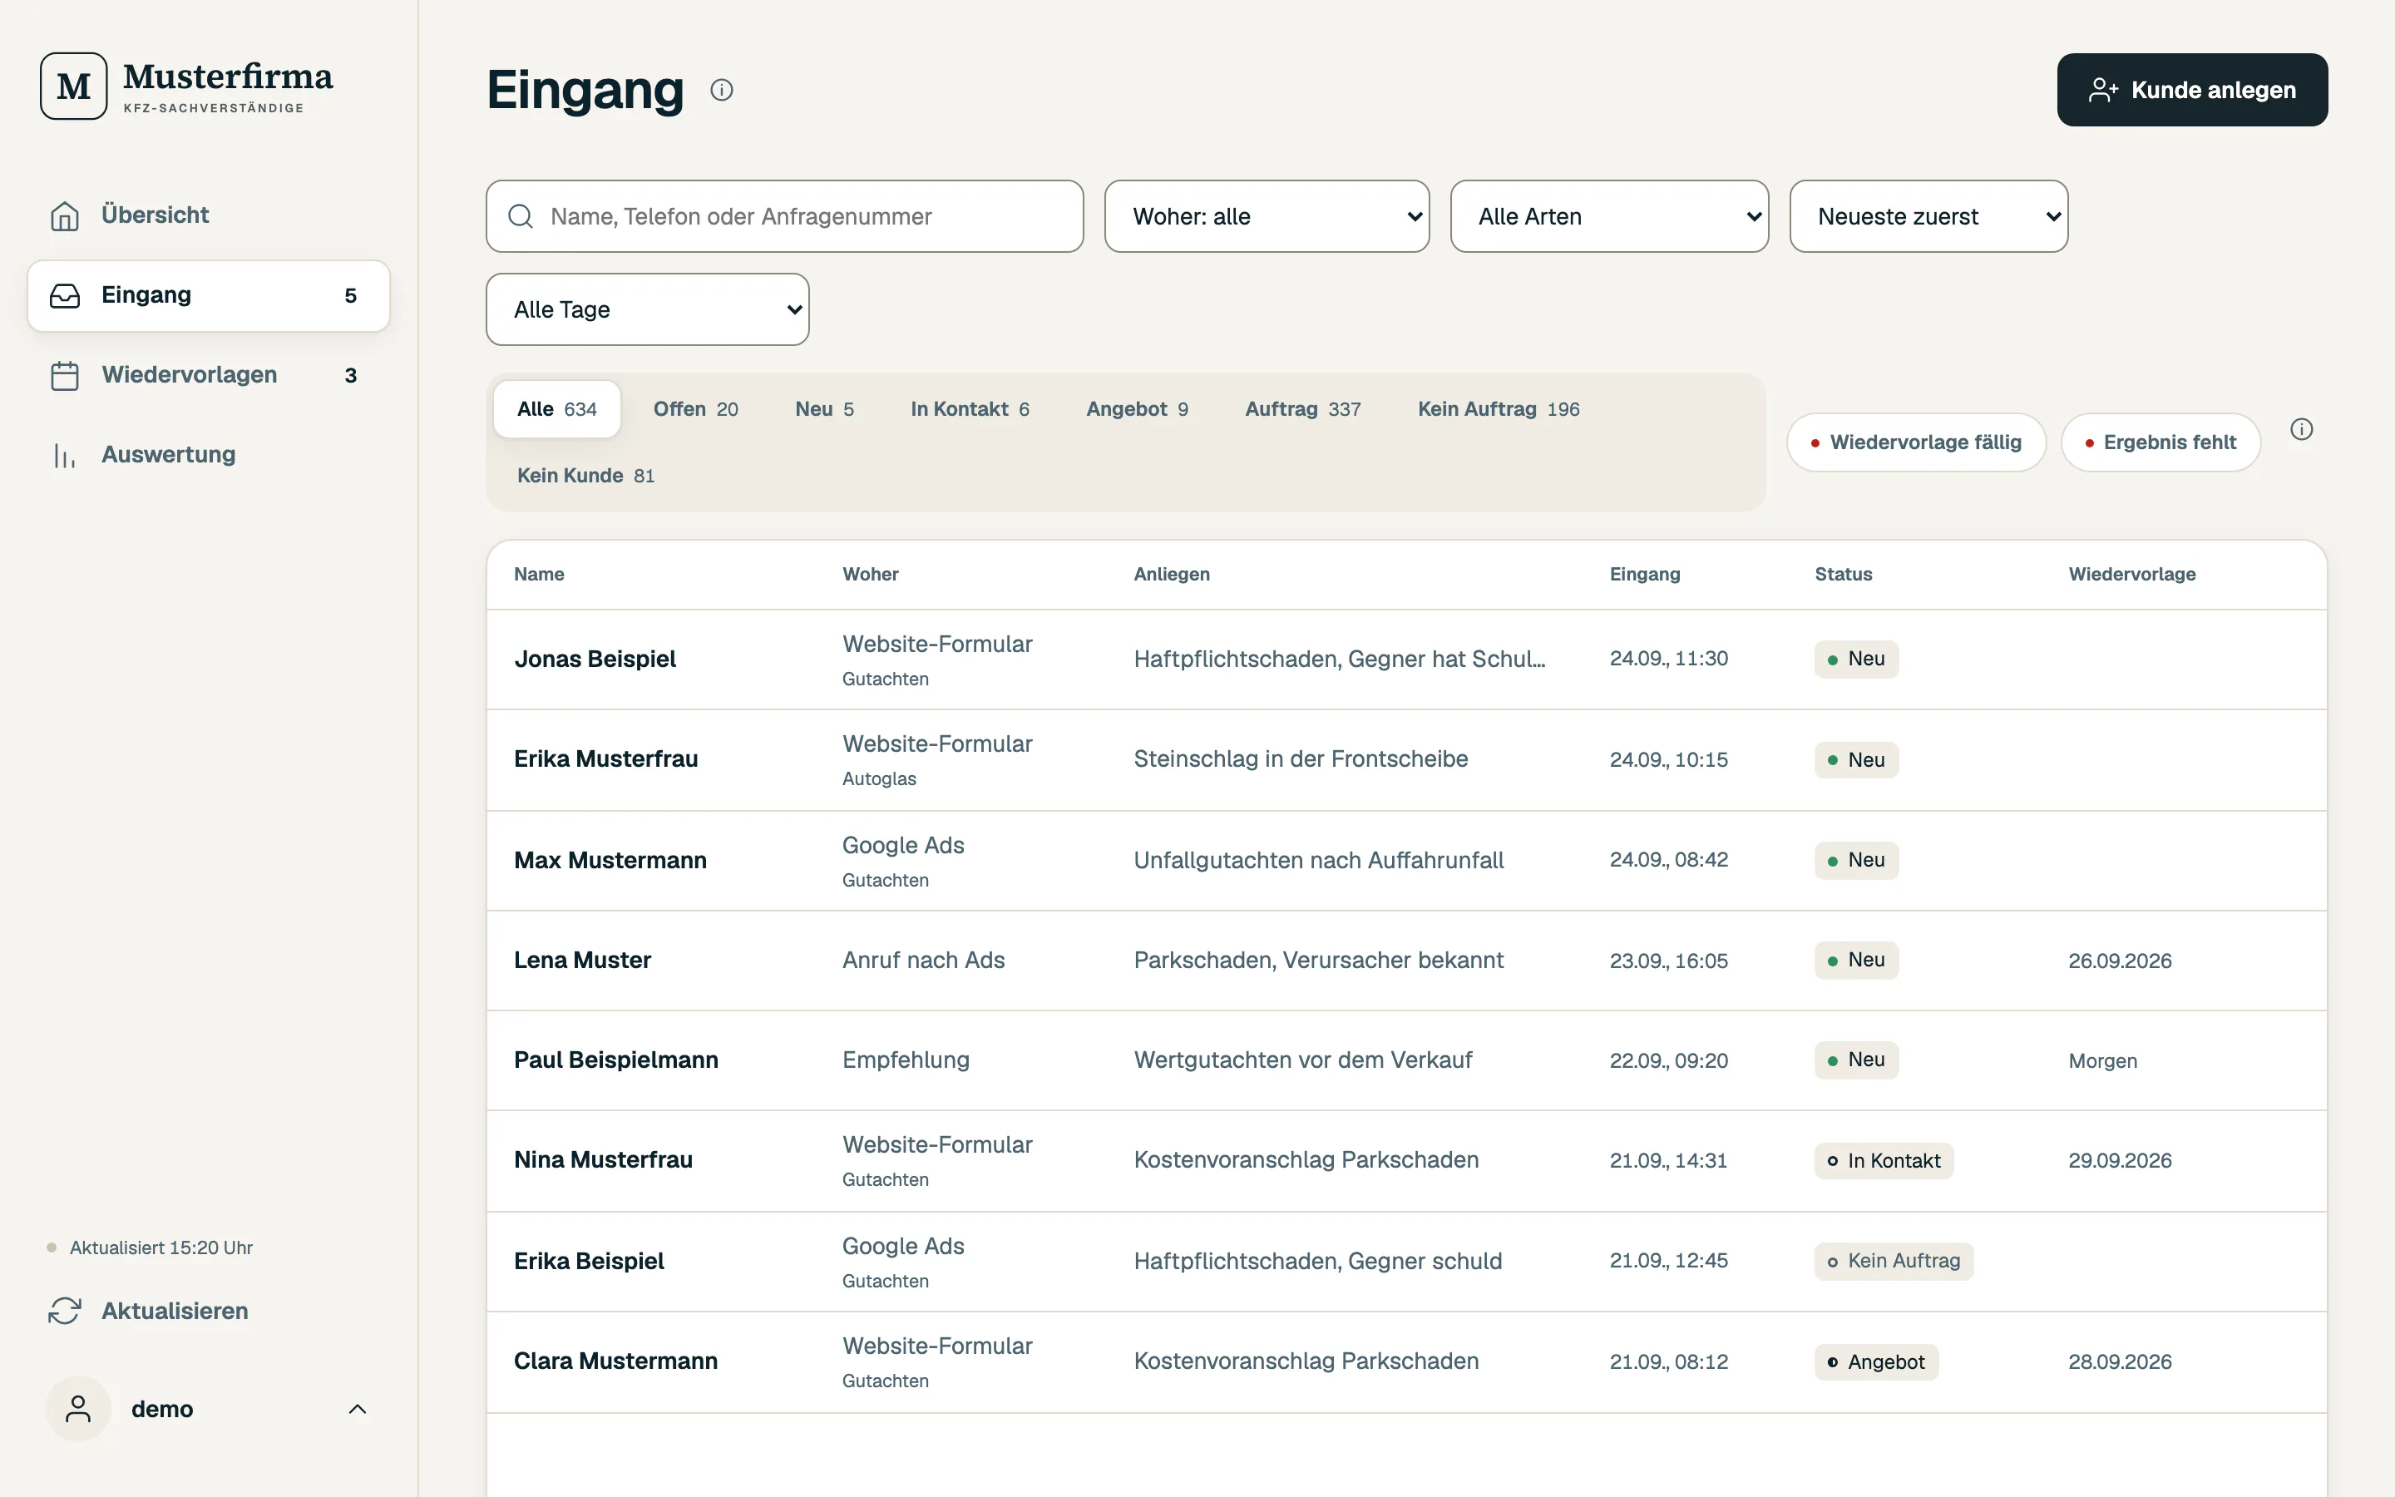
Task: Select the Kein Kunde 81 tab
Action: pos(586,475)
